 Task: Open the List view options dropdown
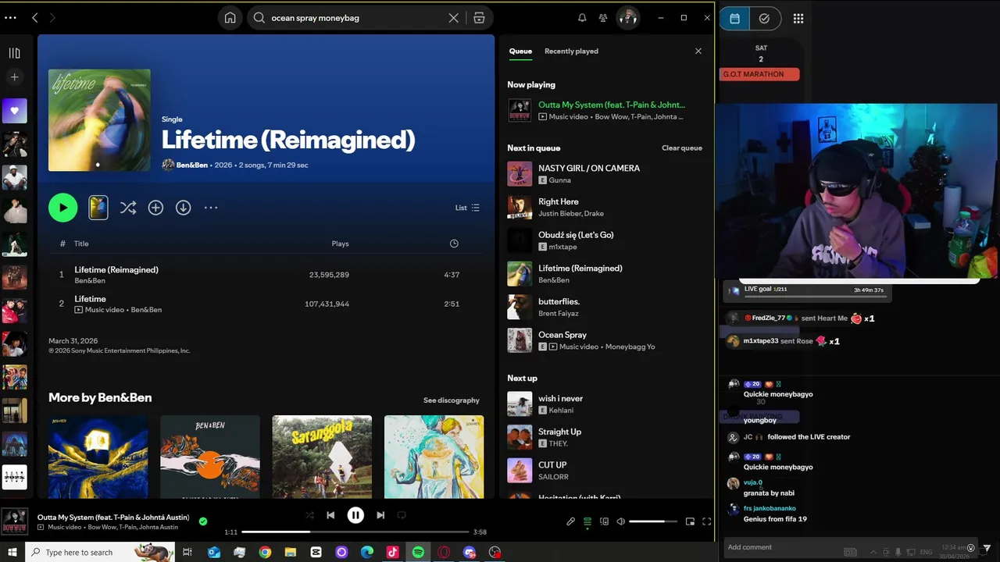tap(467, 208)
